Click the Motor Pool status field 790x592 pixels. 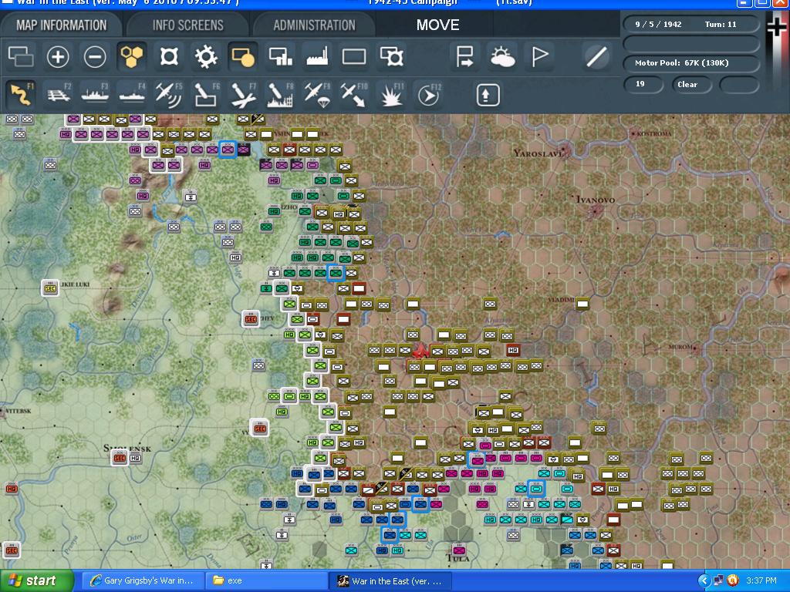(681, 63)
